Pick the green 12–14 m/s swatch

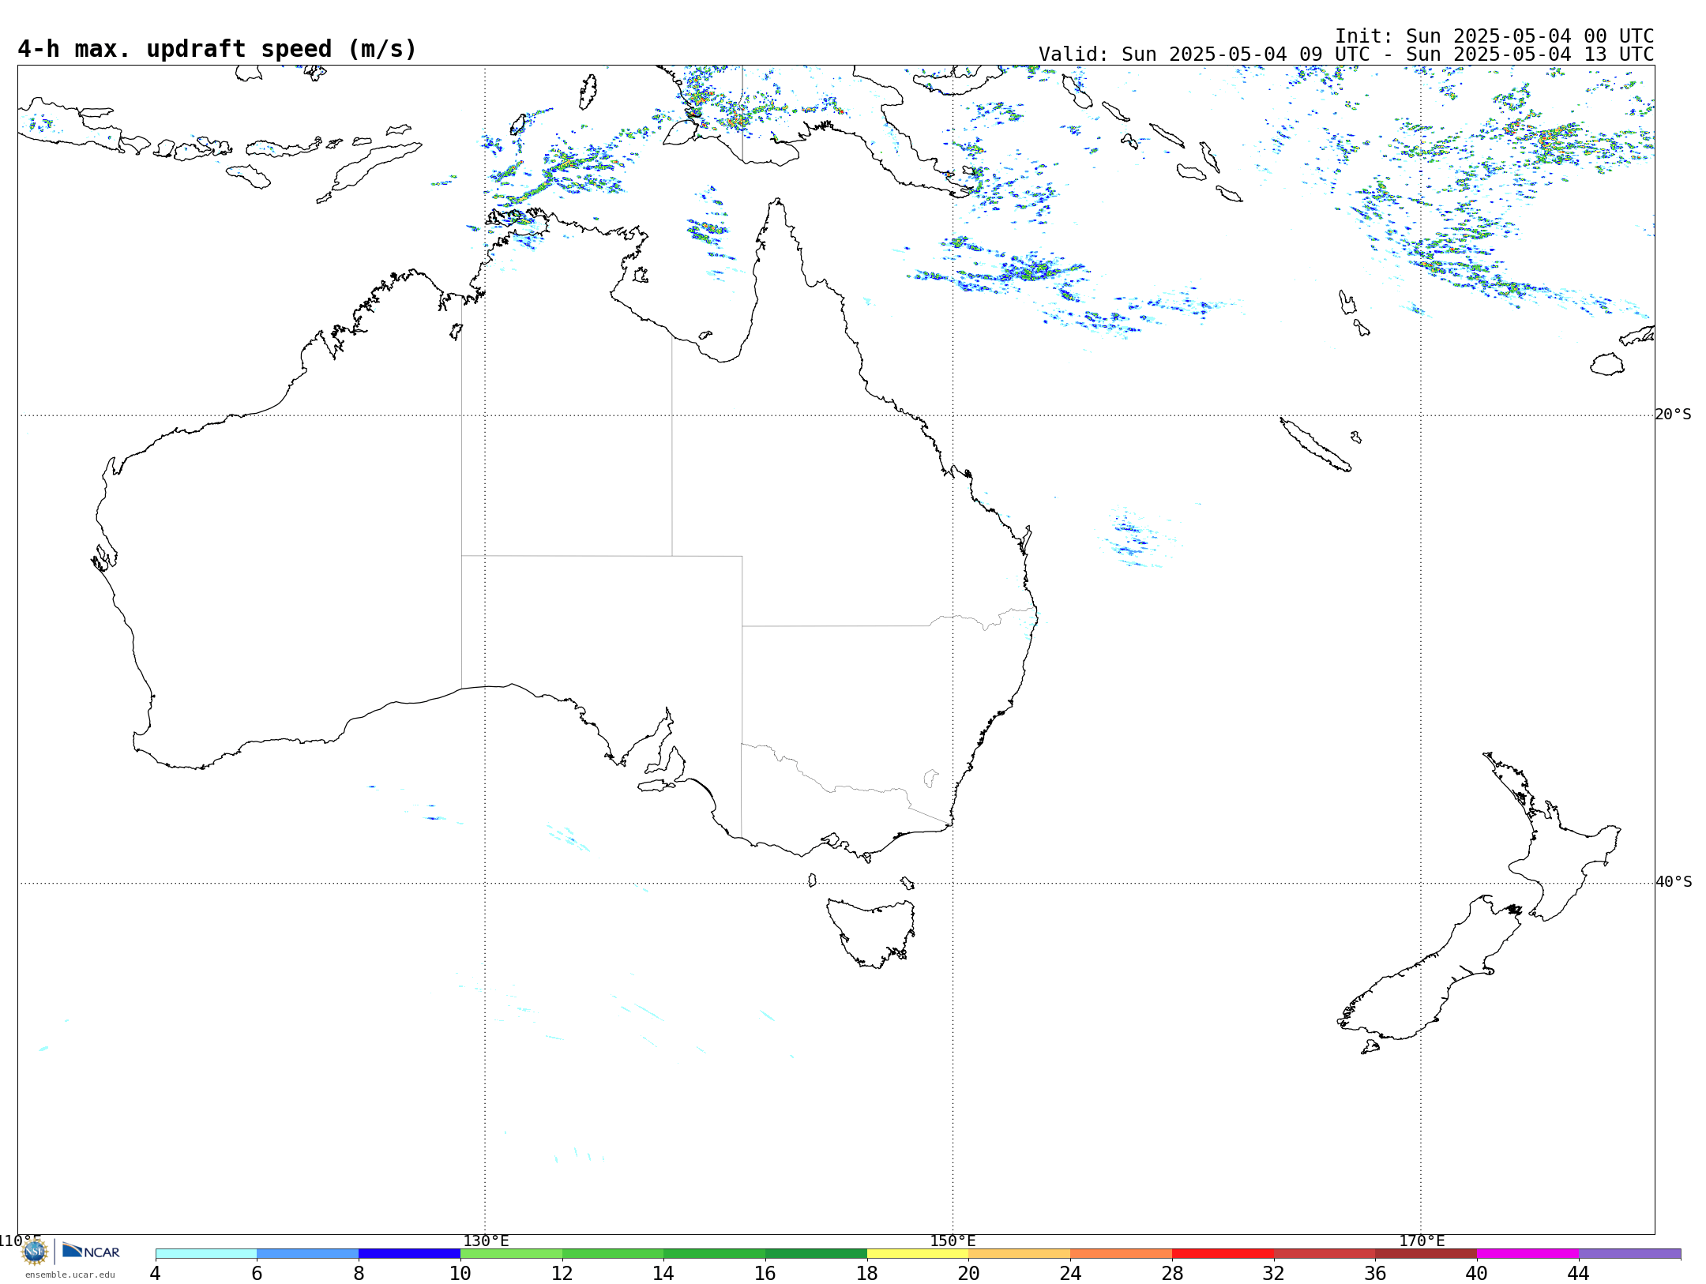click(x=613, y=1254)
